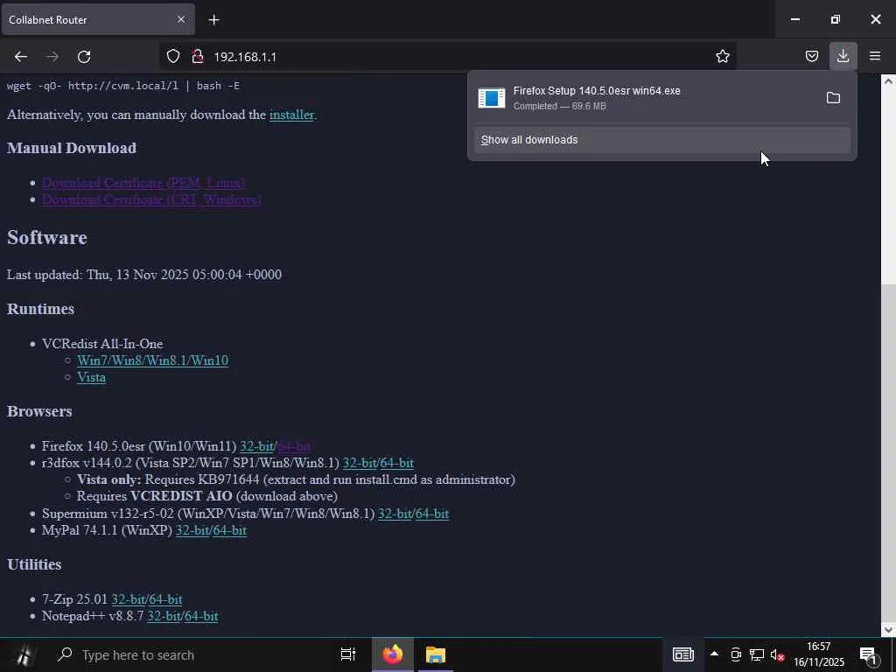Download Supermium 32-bit build
The height and width of the screenshot is (672, 896).
395,514
